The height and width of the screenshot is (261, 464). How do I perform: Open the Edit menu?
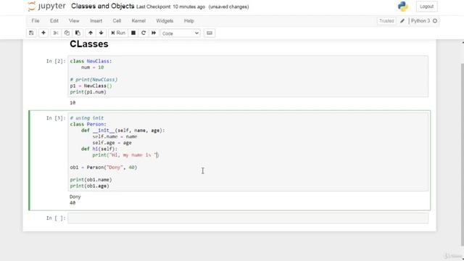click(x=54, y=21)
